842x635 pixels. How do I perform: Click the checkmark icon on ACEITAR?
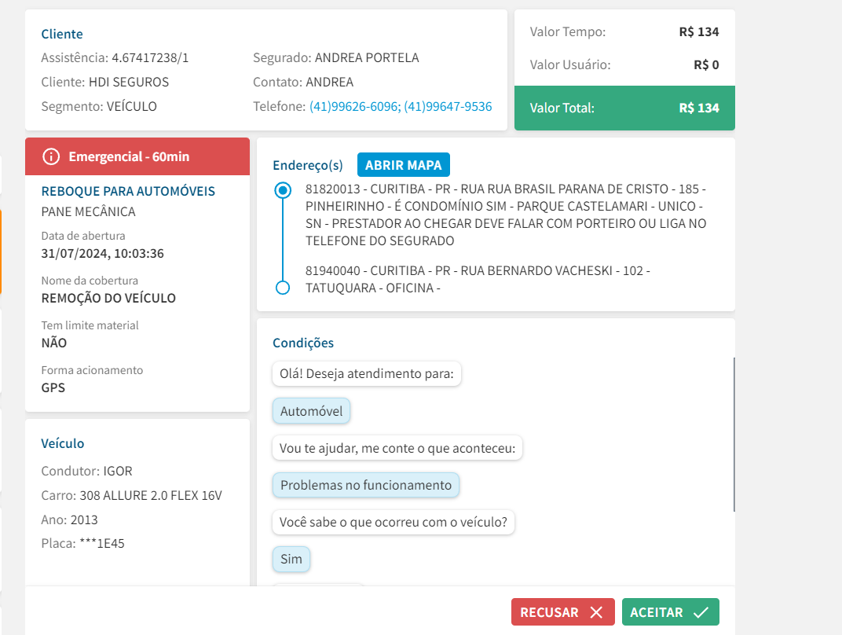tap(701, 612)
